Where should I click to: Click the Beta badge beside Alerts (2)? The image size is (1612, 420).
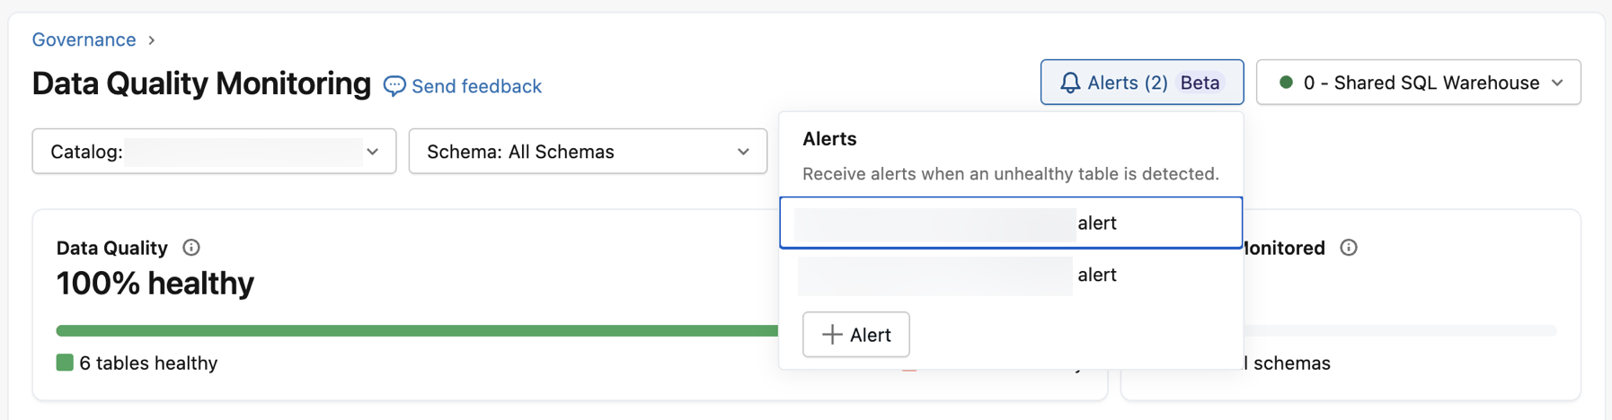tap(1200, 83)
